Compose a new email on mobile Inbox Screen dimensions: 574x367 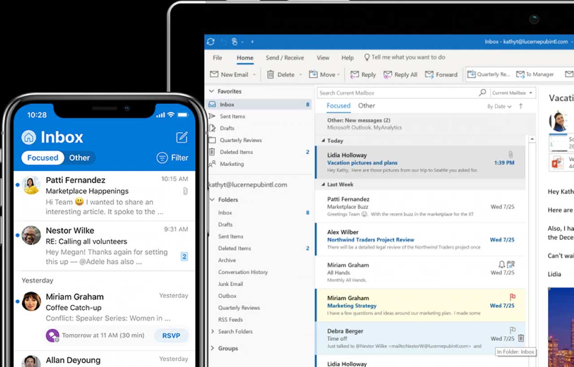tap(182, 137)
